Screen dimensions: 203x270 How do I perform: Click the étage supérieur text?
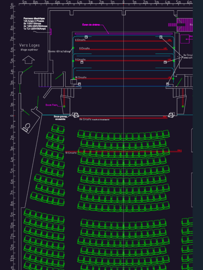point(29,50)
